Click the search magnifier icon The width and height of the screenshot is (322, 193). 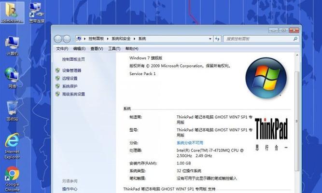coord(295,39)
